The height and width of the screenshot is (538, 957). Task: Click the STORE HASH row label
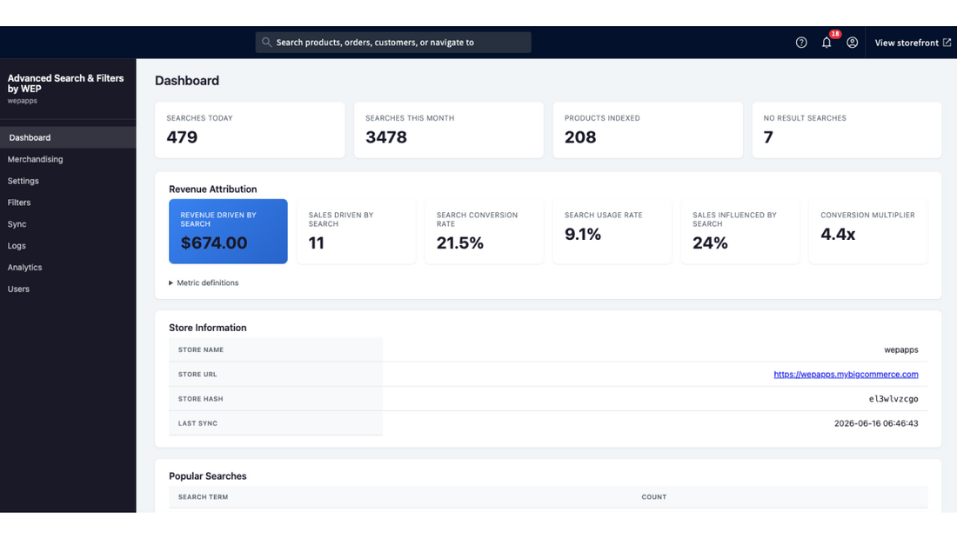201,399
